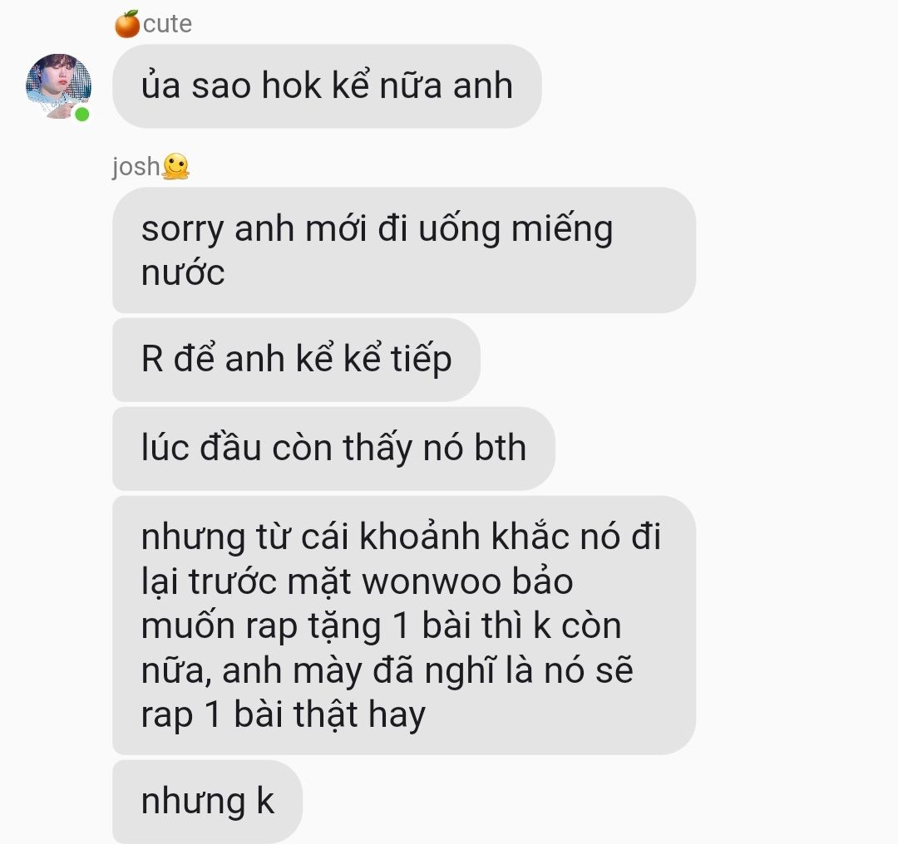Tap the hugging emoji next to josh
The height and width of the screenshot is (844, 898).
pos(175,166)
